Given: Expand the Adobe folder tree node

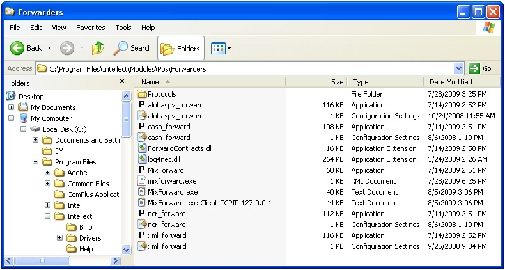Looking at the screenshot, I should [48, 173].
